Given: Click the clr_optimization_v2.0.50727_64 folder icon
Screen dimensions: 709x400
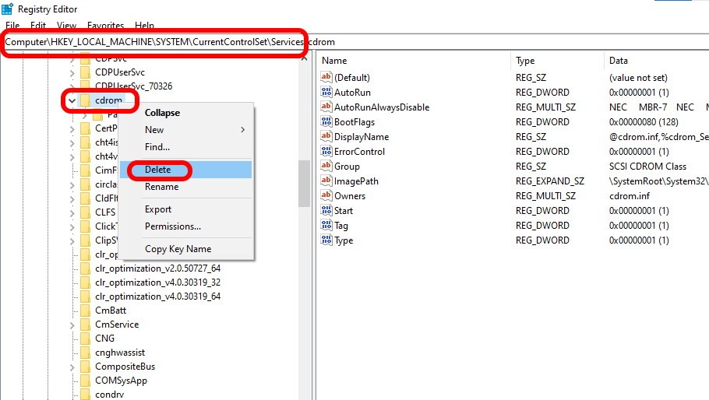Looking at the screenshot, I should pos(85,268).
